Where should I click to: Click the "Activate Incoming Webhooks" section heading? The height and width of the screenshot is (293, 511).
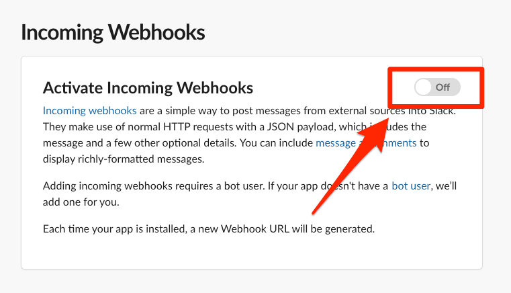(148, 88)
